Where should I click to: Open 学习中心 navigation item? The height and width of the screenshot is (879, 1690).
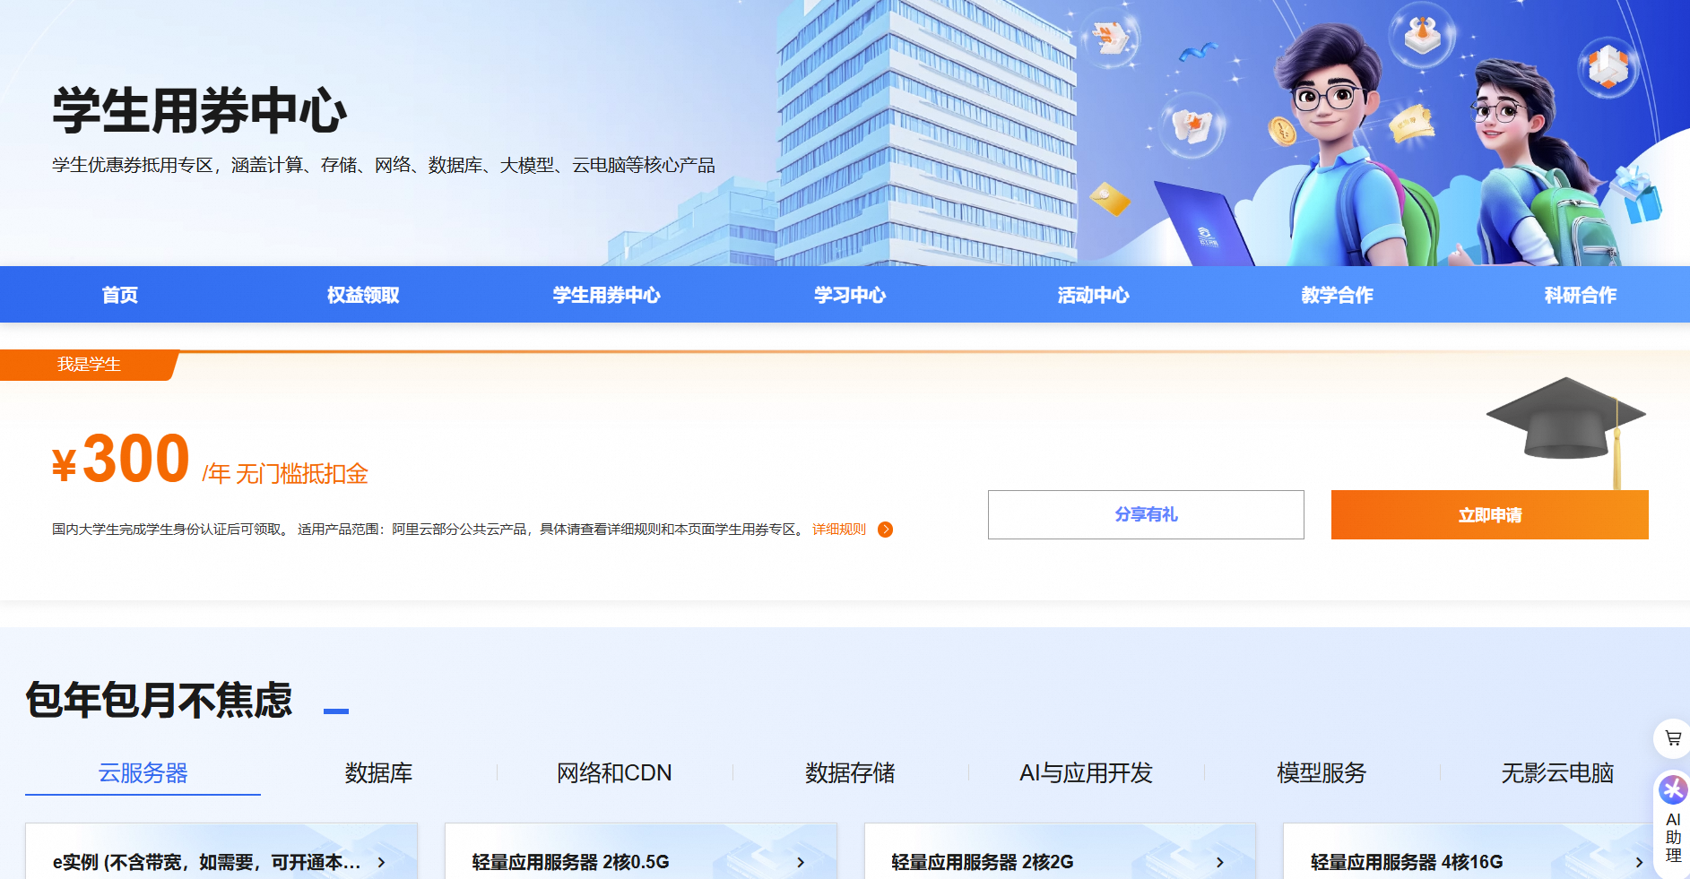(x=850, y=295)
